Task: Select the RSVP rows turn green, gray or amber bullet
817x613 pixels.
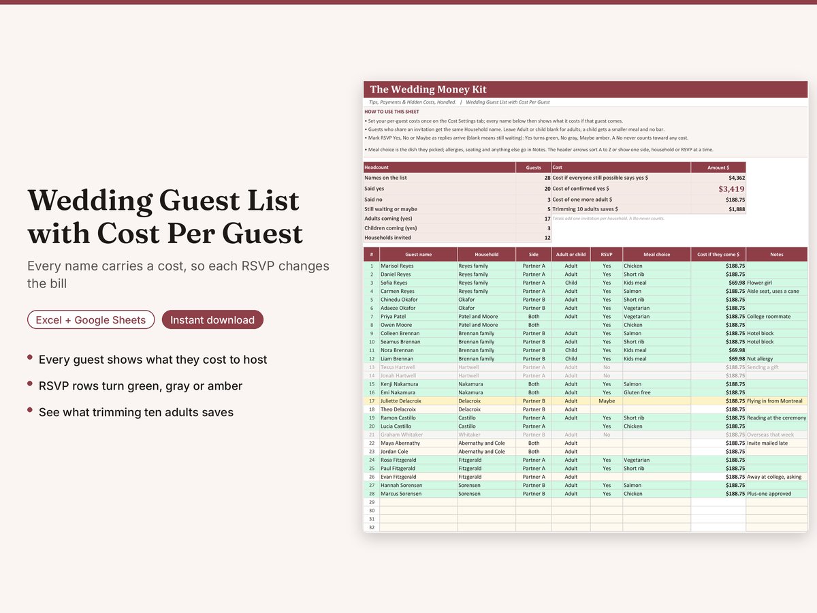Action: pos(141,386)
